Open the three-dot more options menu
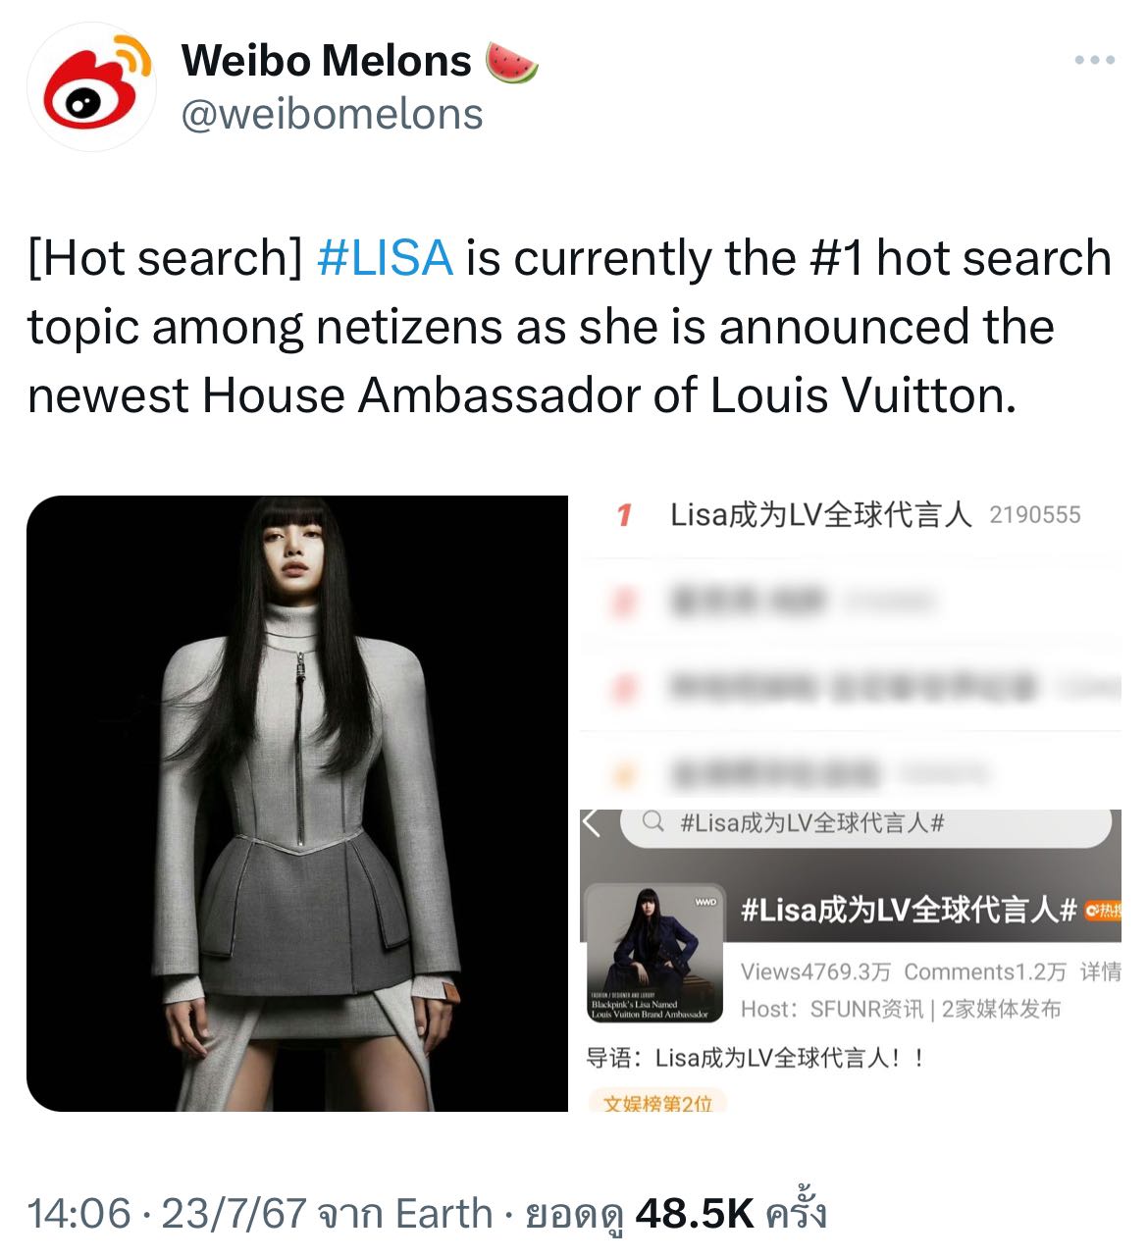Screen dimensions: 1148x1259 pyautogui.click(x=1094, y=60)
